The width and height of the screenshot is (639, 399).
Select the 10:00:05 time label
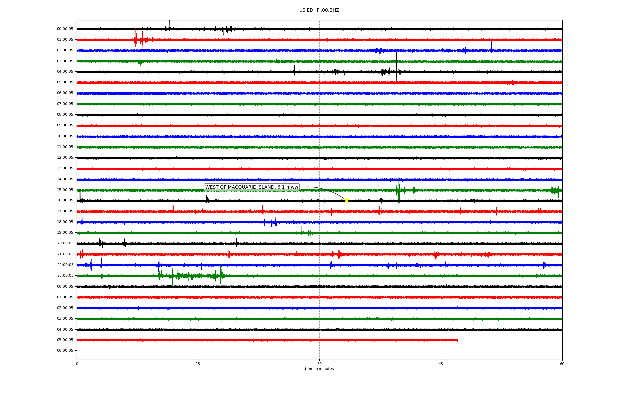click(65, 136)
